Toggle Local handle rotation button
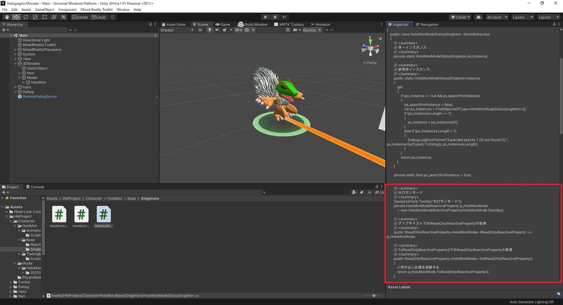The height and width of the screenshot is (305, 563). pos(99,17)
